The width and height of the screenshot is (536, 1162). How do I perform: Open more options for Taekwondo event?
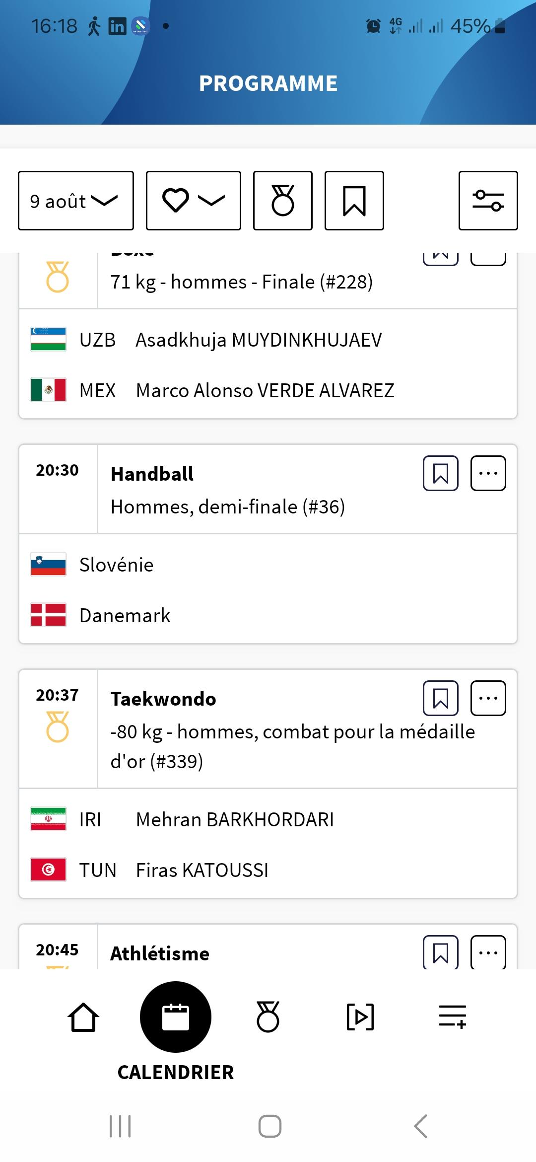[x=488, y=698]
